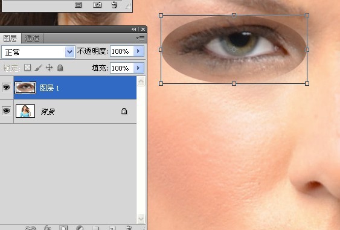Click the 不透明度 value field

pos(121,51)
